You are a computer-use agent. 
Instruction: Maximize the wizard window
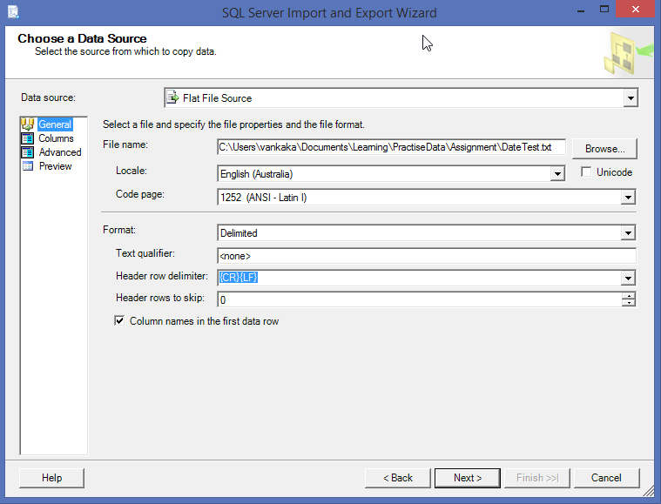tap(604, 10)
